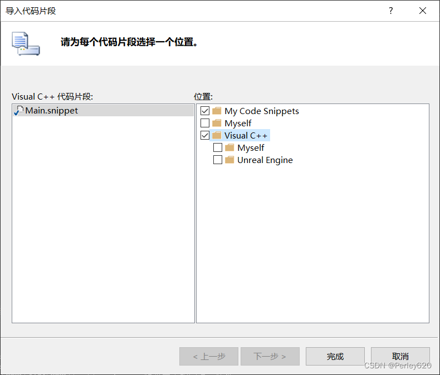Screen dimensions: 440x375
Task: Click the import snippet wizard header icon
Action: pos(26,43)
